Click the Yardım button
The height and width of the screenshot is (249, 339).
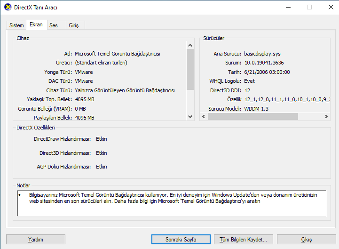click(36, 240)
